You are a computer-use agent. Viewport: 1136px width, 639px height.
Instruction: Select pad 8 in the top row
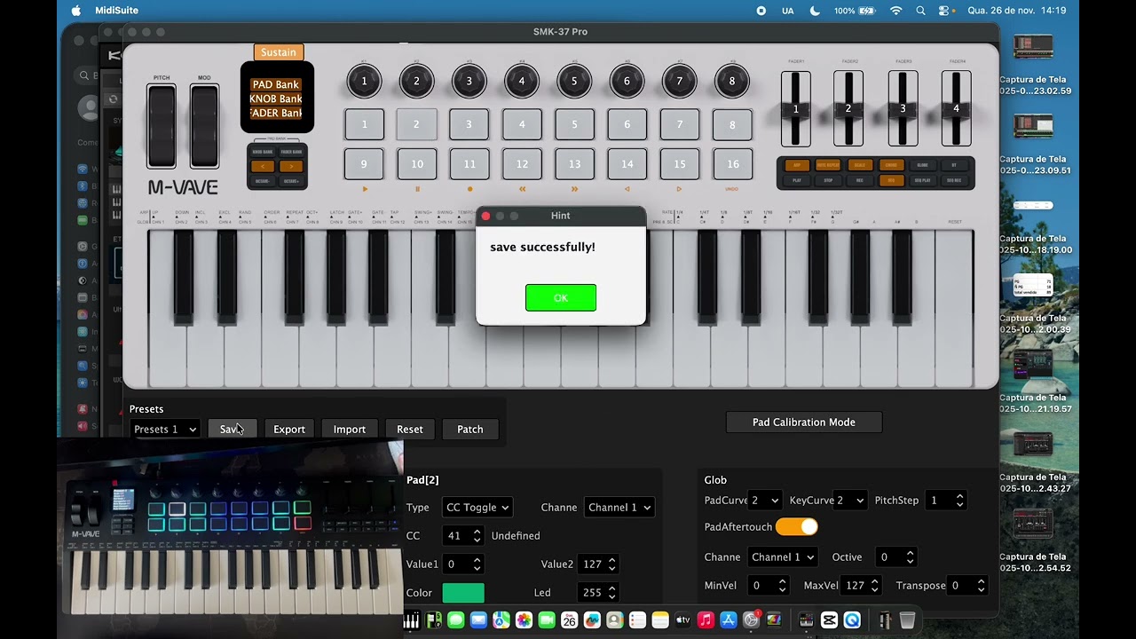(x=732, y=124)
